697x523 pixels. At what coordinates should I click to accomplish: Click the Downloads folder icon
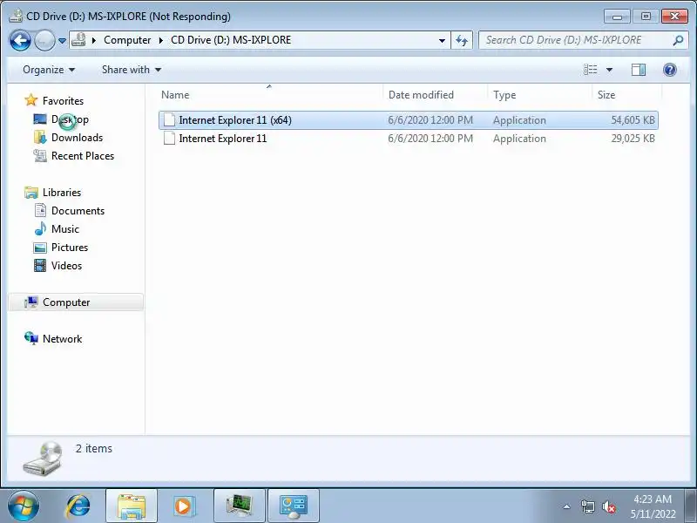point(40,138)
